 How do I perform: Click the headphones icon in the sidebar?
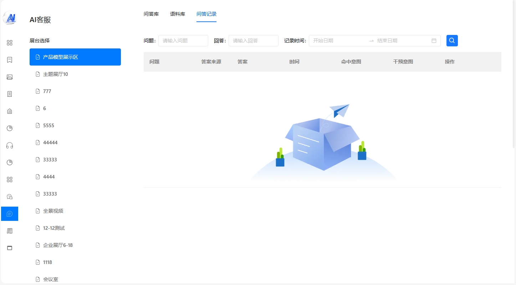(x=10, y=145)
